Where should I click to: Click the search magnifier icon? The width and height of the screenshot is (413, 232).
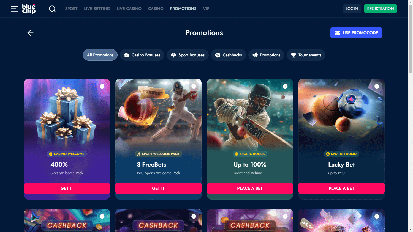point(52,9)
